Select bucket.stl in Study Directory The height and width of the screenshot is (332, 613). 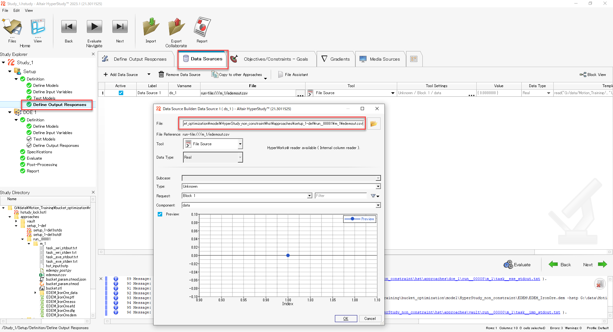coord(54,288)
